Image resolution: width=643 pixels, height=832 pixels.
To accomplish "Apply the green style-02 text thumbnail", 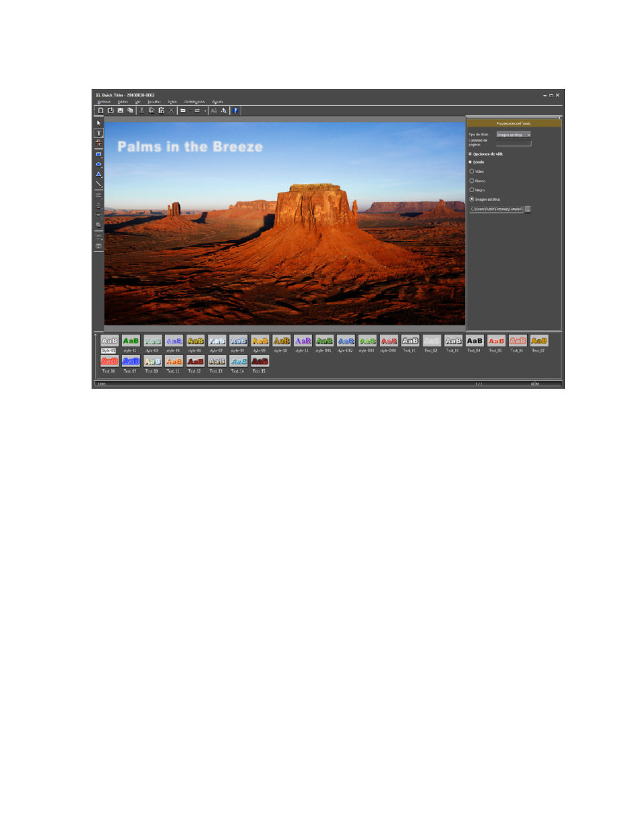I will 131,342.
